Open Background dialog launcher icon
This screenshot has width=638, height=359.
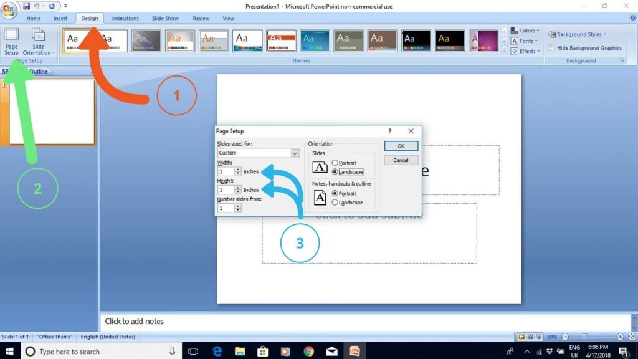click(x=622, y=60)
